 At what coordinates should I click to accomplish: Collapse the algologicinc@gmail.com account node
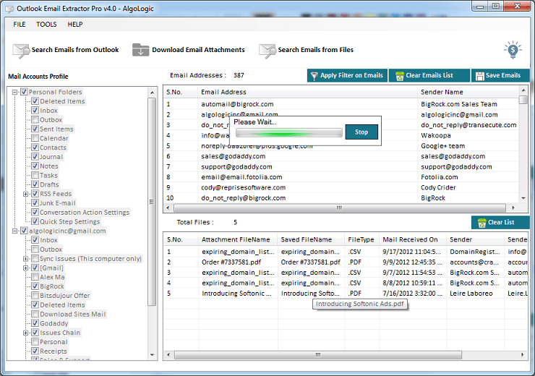pyautogui.click(x=14, y=231)
